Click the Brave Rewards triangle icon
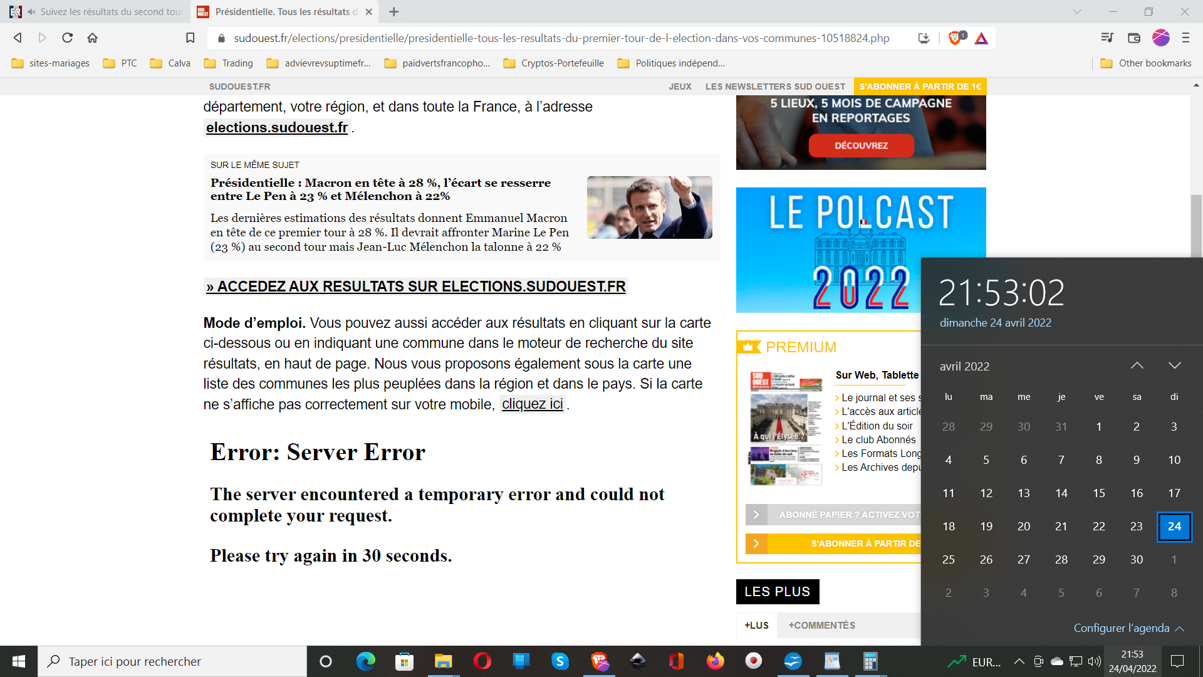 pos(981,38)
